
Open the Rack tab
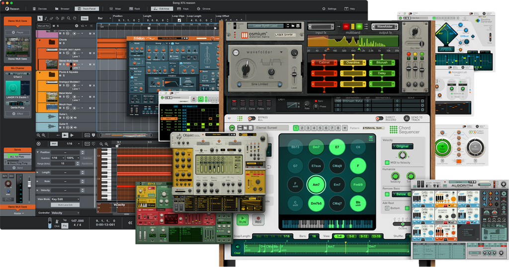pyautogui.click(x=135, y=9)
